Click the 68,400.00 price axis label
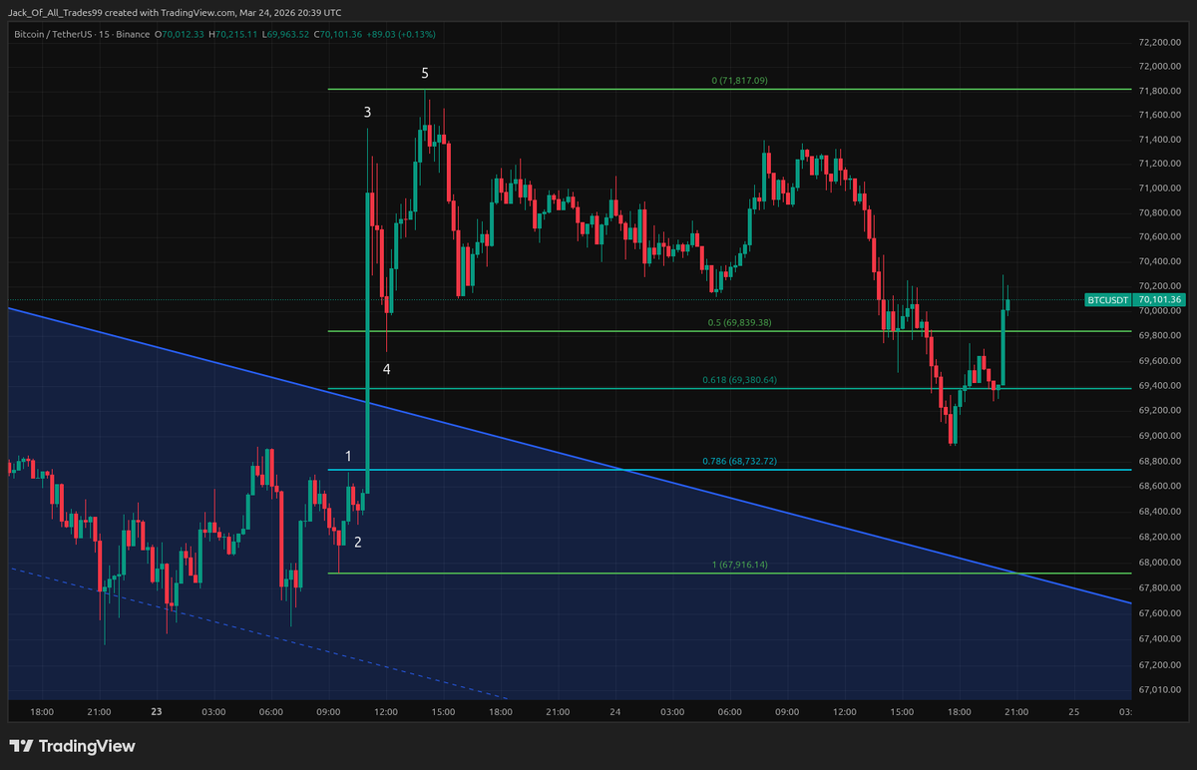Viewport: 1197px width, 770px height. [1158, 512]
